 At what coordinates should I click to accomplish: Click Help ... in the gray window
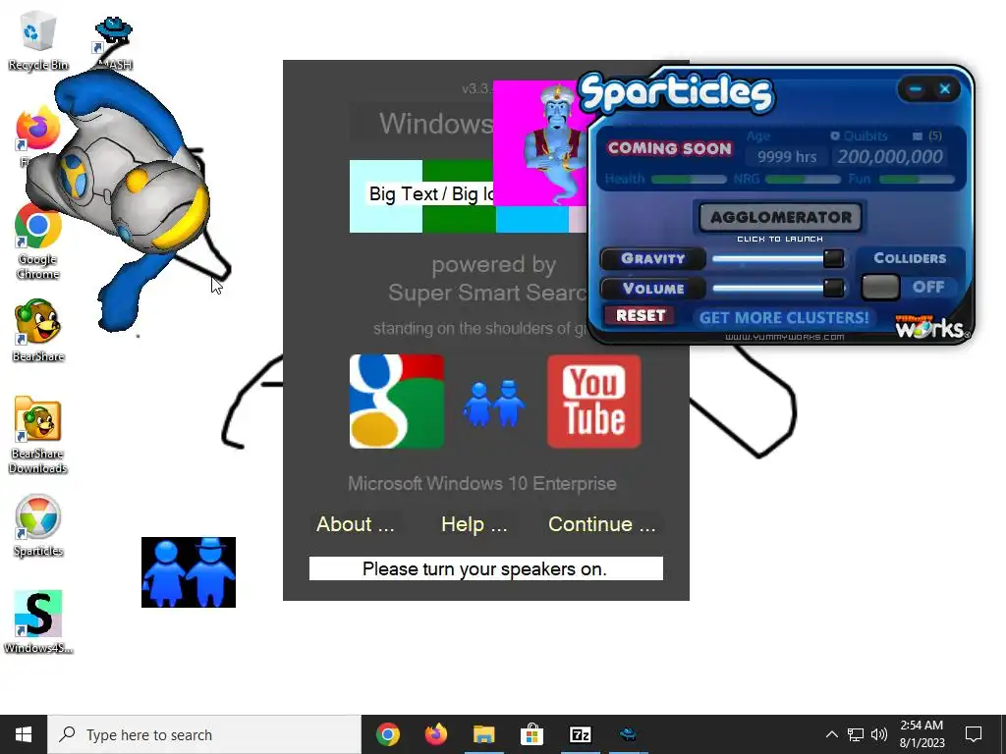(x=475, y=524)
